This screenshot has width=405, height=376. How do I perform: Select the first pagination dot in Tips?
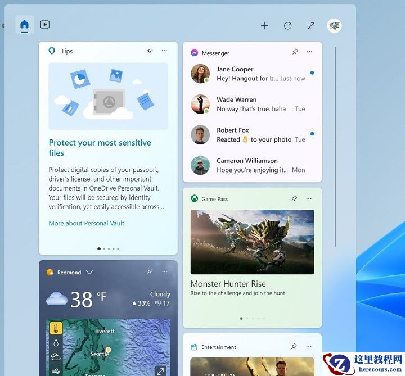(99, 249)
